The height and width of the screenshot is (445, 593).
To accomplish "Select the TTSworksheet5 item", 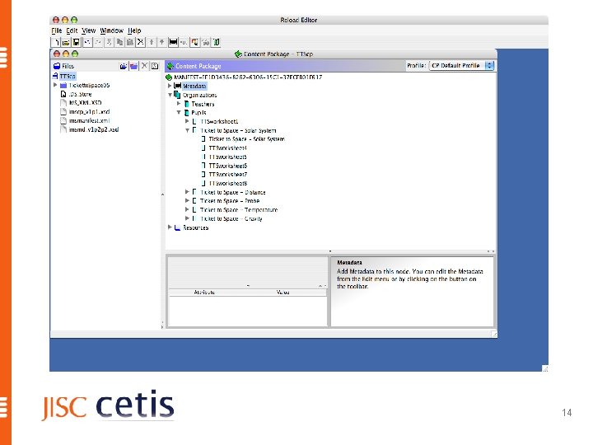I will pos(227,157).
